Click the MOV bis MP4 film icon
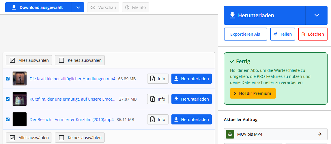 tap(230, 134)
